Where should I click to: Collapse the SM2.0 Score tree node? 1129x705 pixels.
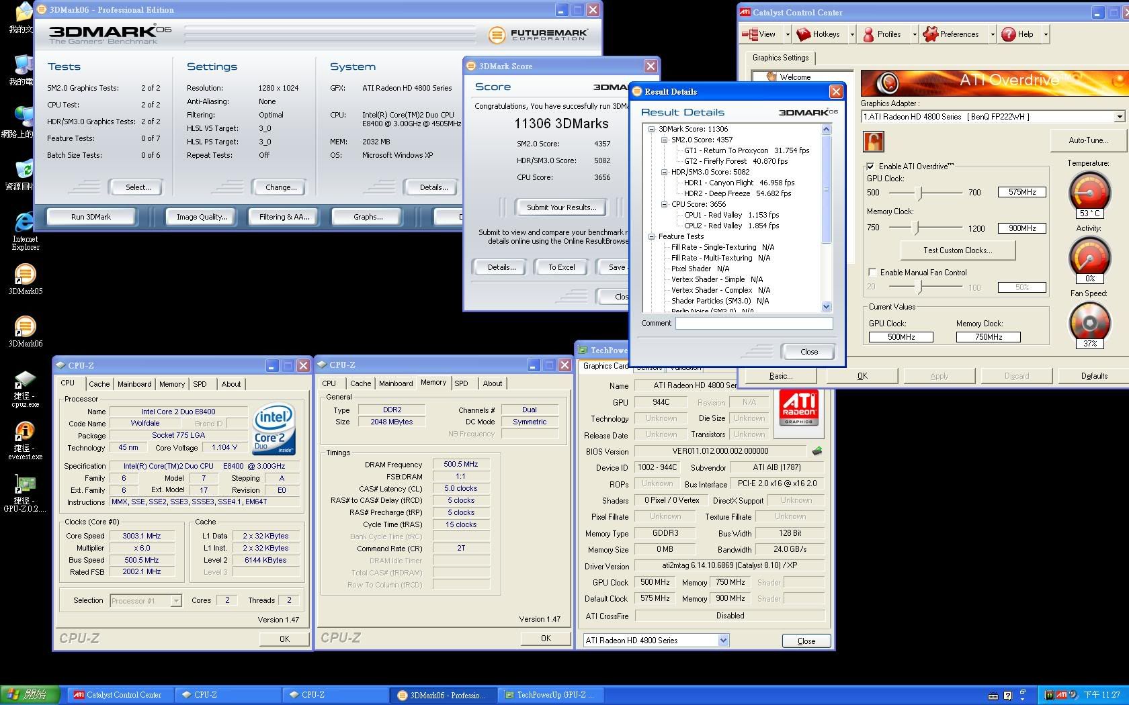click(664, 140)
